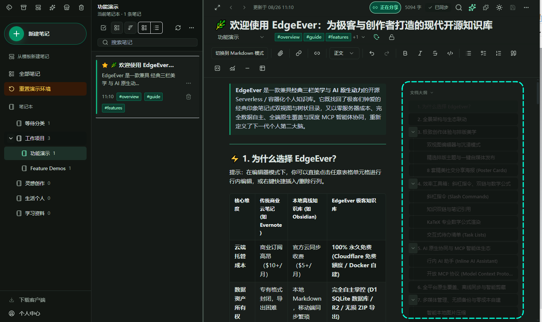The width and height of the screenshot is (542, 322).
Task: Collapse outline section 5. AI 原生协同
Action: click(x=413, y=248)
